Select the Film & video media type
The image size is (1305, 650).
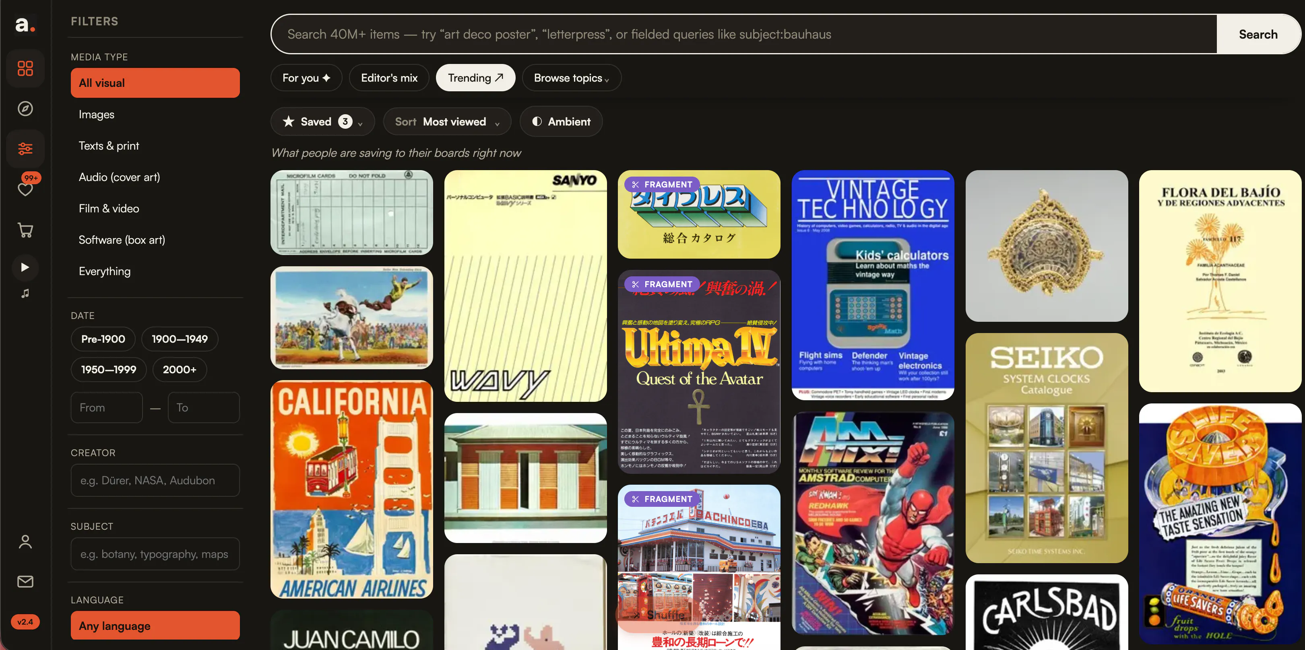tap(155, 209)
